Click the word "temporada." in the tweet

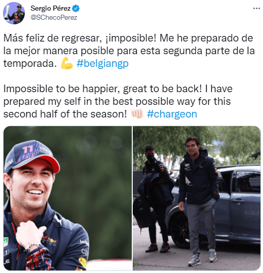[30, 63]
